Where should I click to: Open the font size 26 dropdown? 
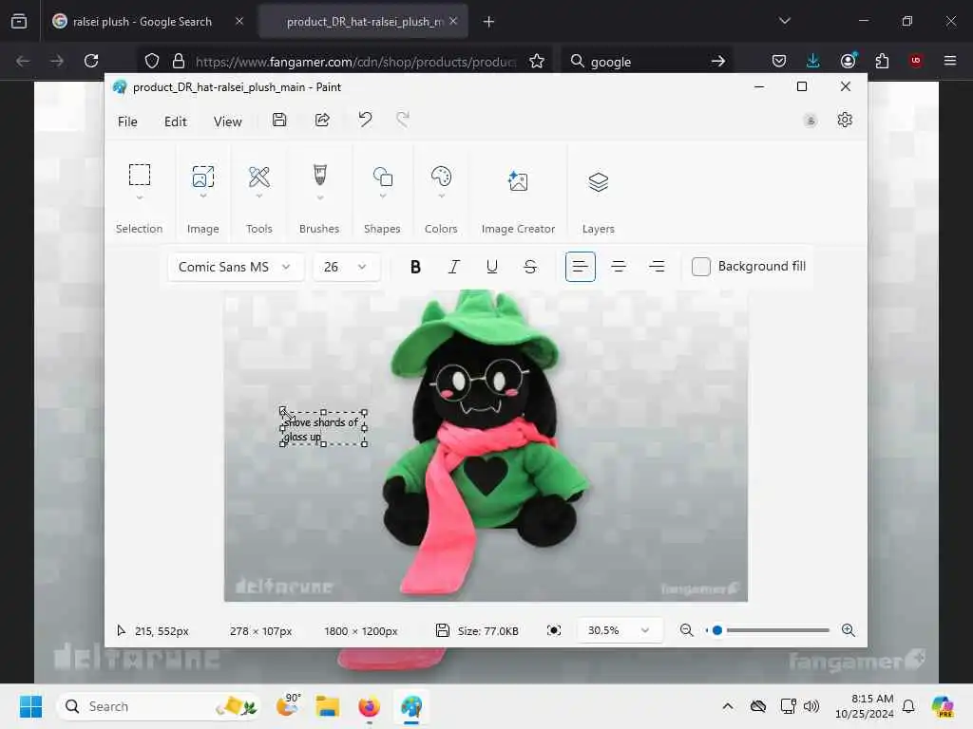[x=346, y=267]
